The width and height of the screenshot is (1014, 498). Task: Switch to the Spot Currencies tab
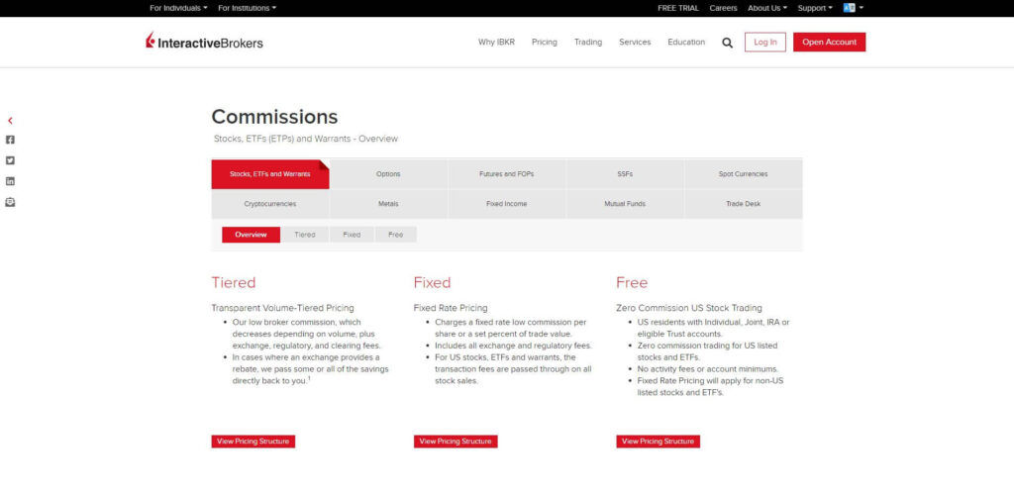(x=743, y=174)
